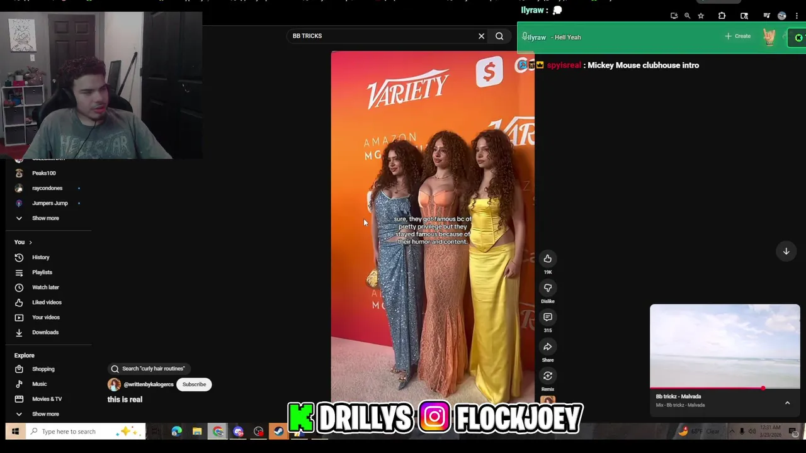Image resolution: width=806 pixels, height=453 pixels.
Task: Open the taskbar OBS recording icon
Action: (x=258, y=432)
